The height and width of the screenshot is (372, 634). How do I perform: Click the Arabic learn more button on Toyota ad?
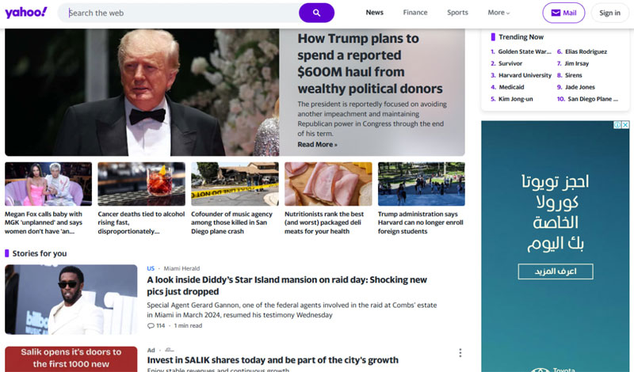[x=556, y=271]
